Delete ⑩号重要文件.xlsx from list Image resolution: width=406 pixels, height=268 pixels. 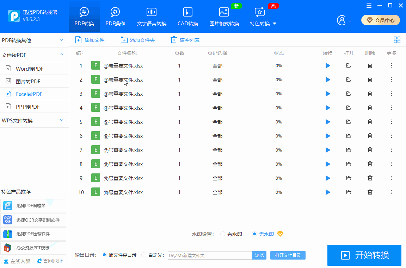(370, 192)
